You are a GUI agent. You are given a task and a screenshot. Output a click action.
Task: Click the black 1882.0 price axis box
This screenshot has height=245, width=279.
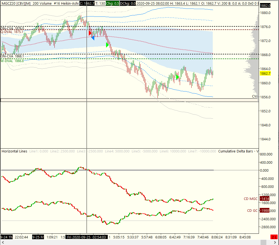pyautogui.click(x=265, y=6)
